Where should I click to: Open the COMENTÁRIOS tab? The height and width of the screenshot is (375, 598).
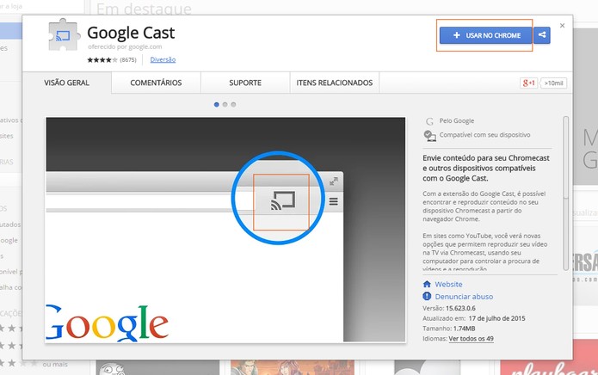156,83
